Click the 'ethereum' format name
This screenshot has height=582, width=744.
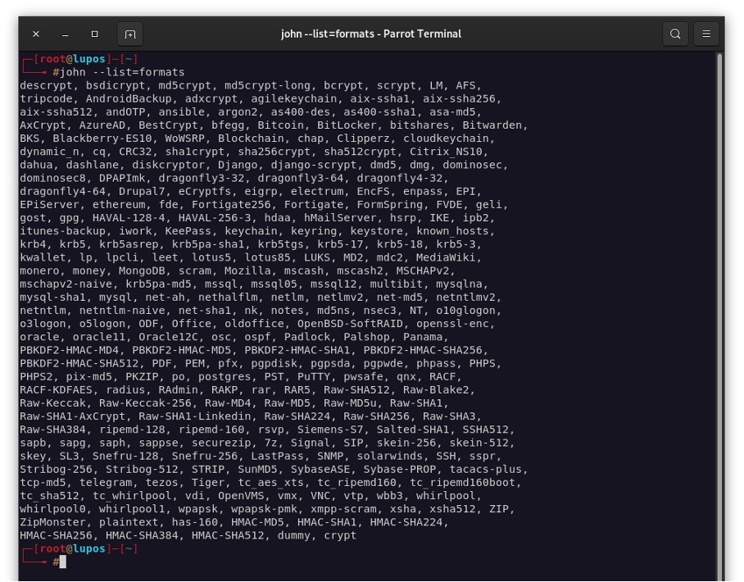point(119,205)
